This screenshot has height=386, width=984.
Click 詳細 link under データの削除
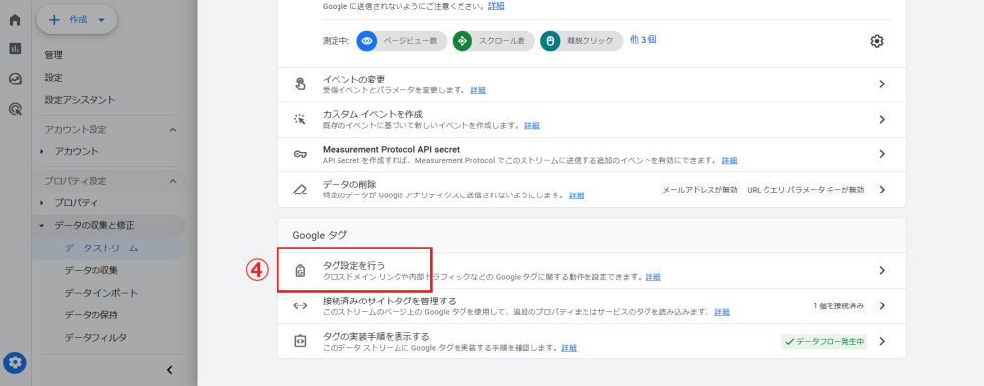click(x=576, y=195)
